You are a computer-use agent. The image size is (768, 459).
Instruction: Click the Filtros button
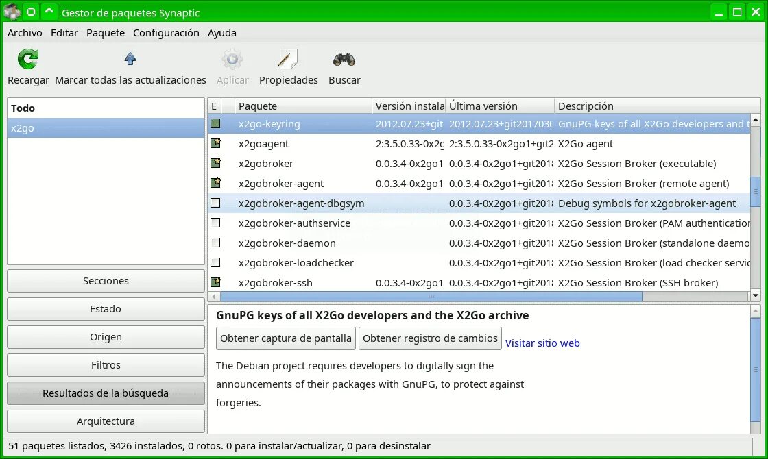pyautogui.click(x=106, y=365)
